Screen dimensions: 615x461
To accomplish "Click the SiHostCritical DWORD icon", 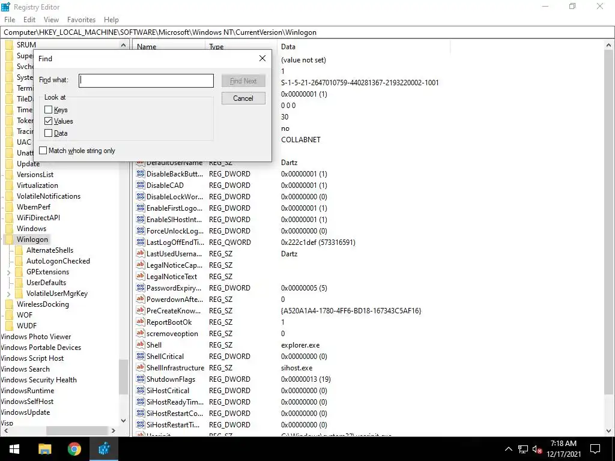I will [141, 390].
